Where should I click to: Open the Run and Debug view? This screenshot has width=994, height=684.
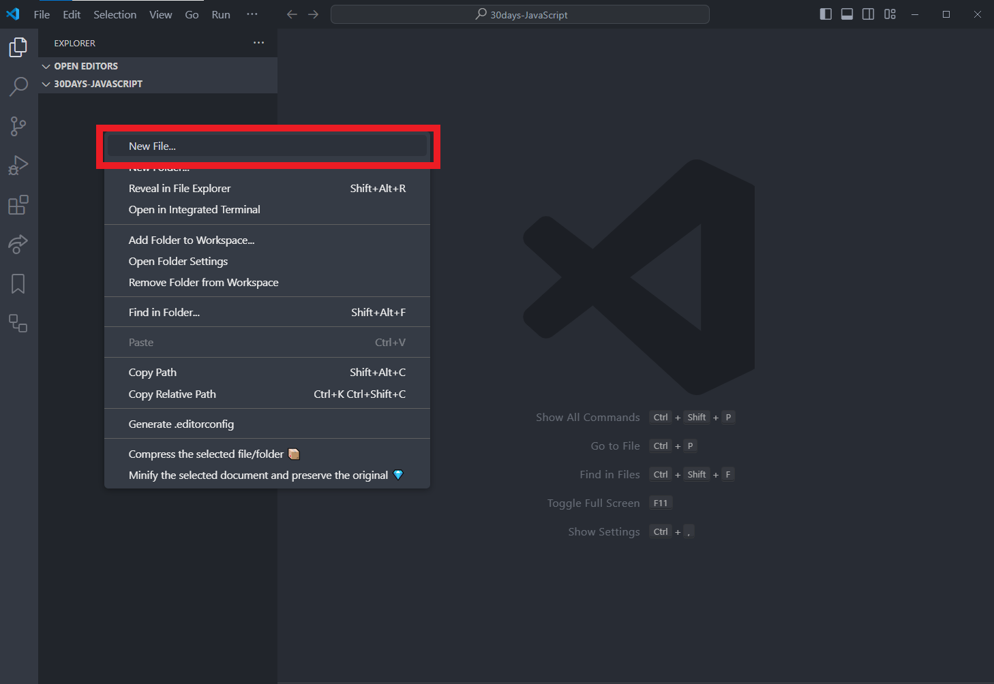pyautogui.click(x=18, y=166)
